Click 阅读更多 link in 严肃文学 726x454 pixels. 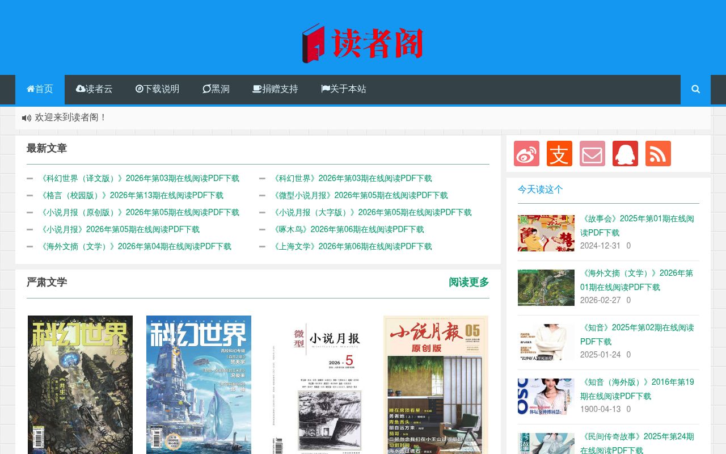pyautogui.click(x=469, y=282)
